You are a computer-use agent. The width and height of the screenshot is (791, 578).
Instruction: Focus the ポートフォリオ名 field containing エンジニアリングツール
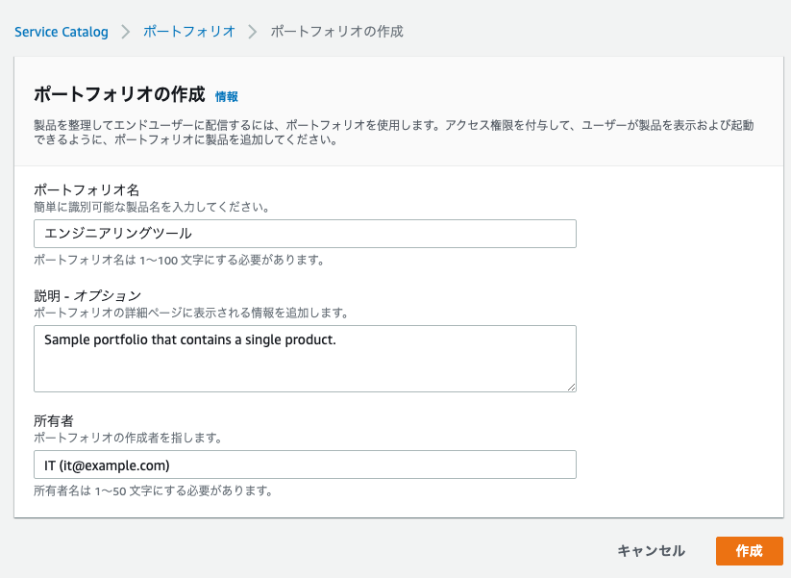pyautogui.click(x=305, y=233)
